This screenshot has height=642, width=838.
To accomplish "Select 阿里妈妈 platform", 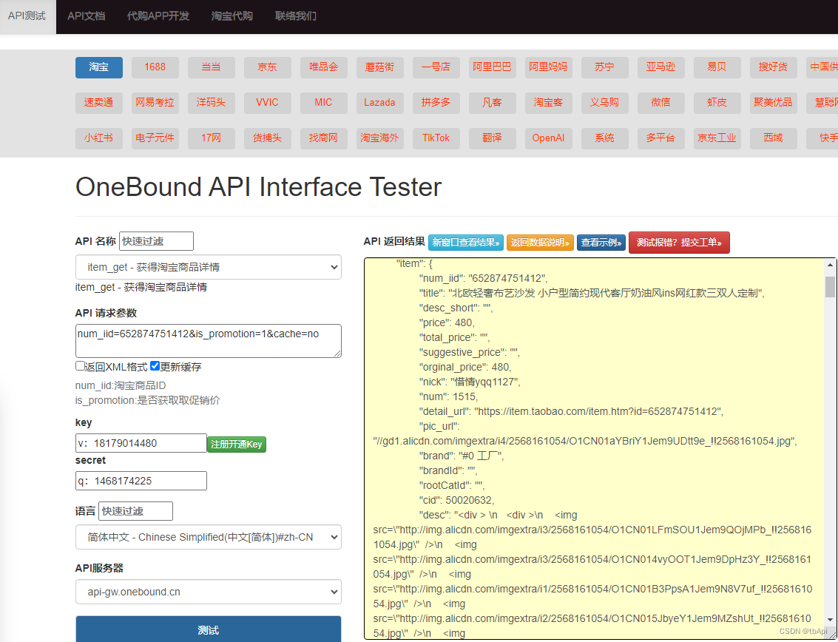I will coord(548,67).
